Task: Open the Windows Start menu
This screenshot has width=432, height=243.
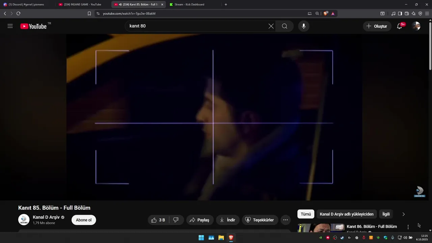Action: click(201, 238)
